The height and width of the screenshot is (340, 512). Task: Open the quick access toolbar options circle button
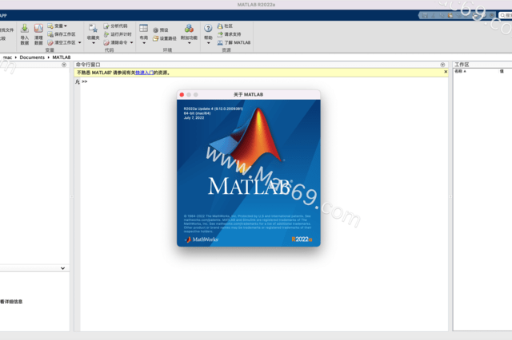(492, 15)
